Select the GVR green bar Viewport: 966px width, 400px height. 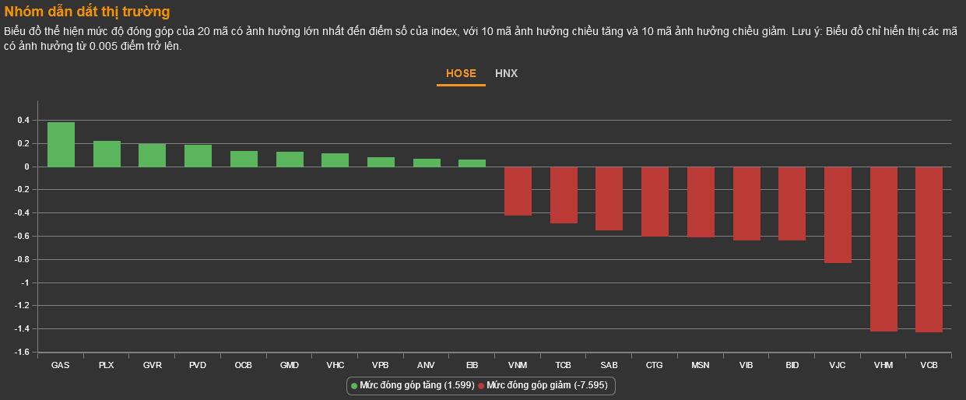[152, 156]
